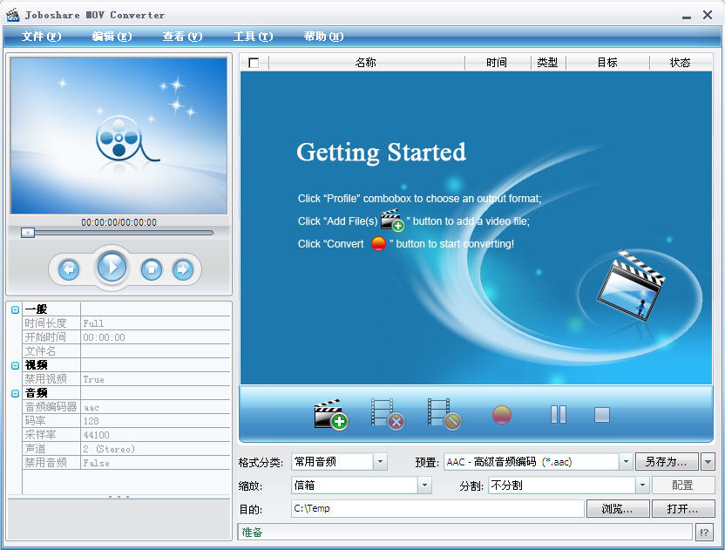Click the 类型 column header
The image size is (725, 550).
pyautogui.click(x=548, y=63)
